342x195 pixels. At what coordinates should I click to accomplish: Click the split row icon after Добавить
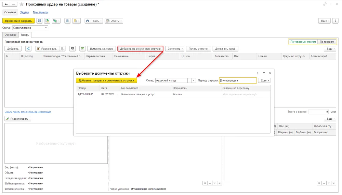(x=28, y=49)
